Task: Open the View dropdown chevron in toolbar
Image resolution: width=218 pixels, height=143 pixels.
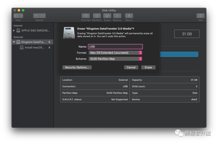Action: (x=21, y=16)
